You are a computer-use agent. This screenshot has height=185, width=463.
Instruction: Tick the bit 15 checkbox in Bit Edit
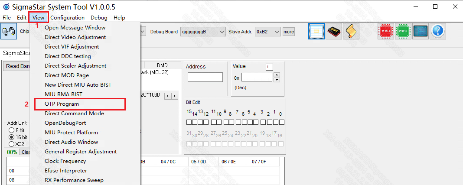click(x=189, y=122)
